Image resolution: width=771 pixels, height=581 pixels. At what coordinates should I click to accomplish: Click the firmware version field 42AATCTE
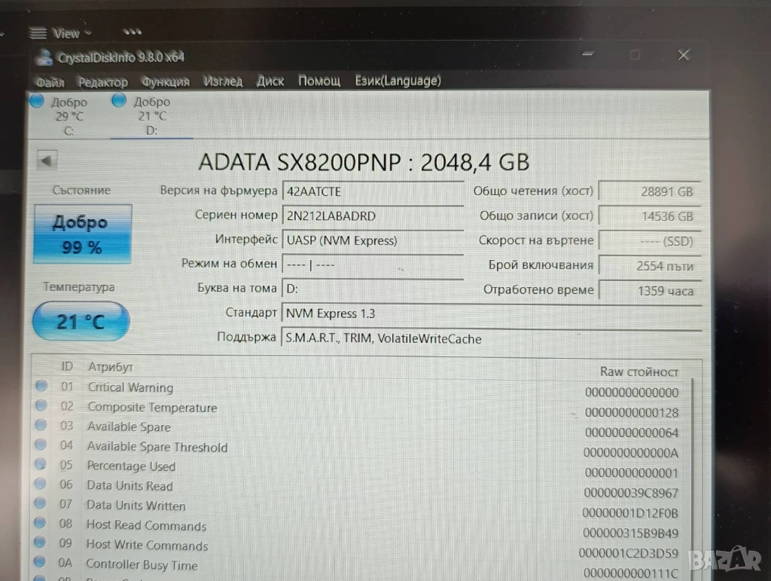372,191
